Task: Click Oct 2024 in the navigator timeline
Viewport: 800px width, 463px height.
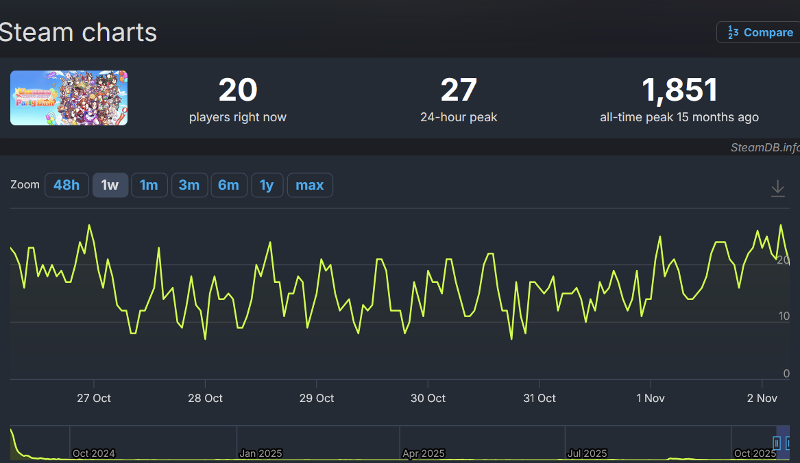Action: 94,453
